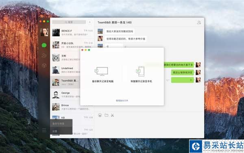Open the BENCE.F conversation
This screenshot has height=153, width=244.
[72, 33]
